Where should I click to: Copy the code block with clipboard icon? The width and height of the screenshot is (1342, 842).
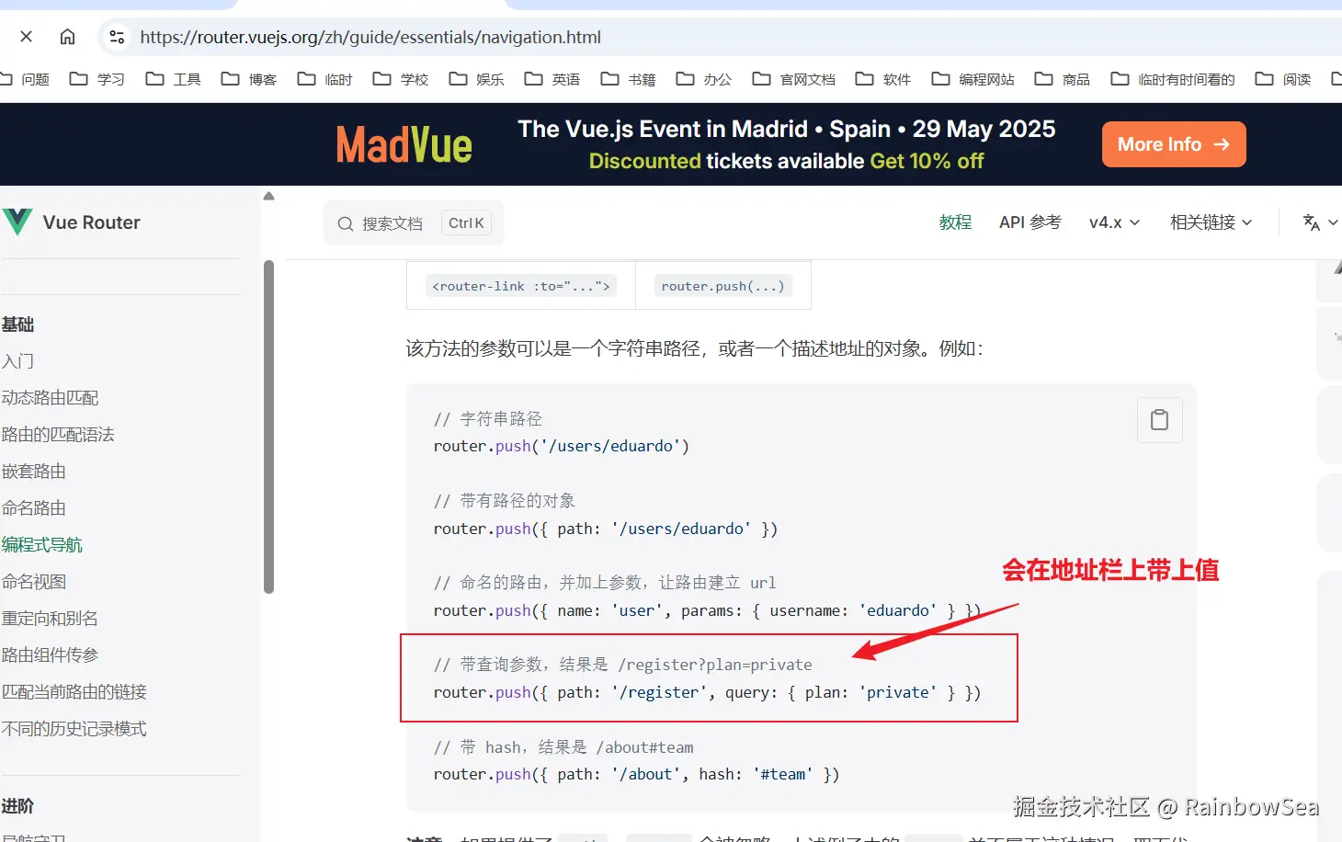point(1160,420)
